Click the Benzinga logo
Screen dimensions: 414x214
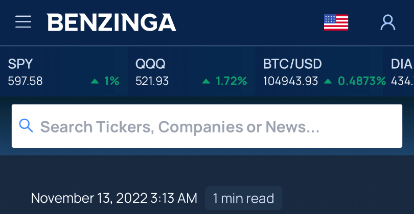tap(111, 22)
